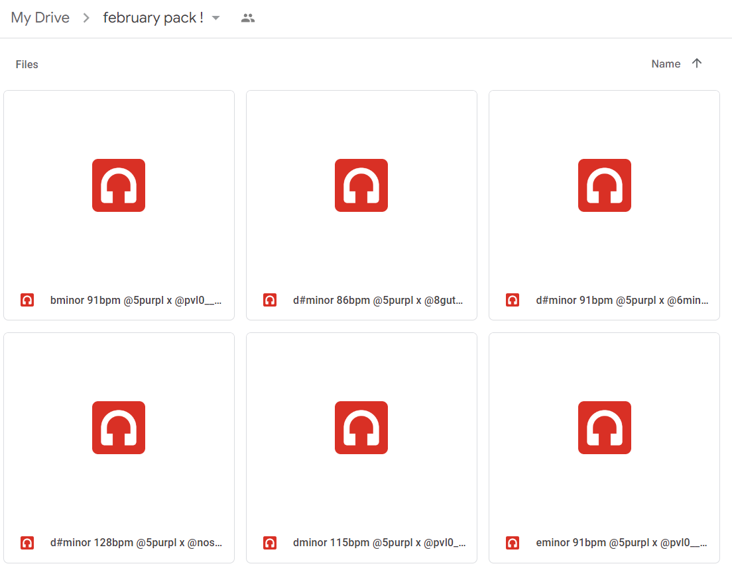View shared members of february pack folder

click(248, 18)
